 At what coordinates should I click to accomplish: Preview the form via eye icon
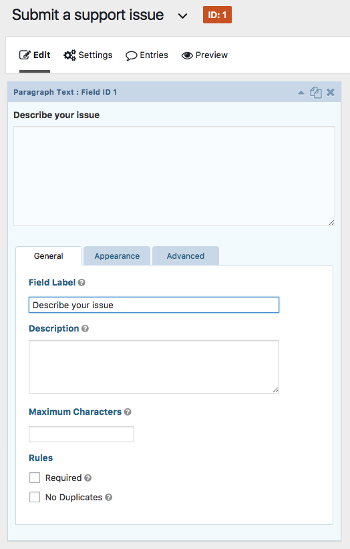point(204,55)
